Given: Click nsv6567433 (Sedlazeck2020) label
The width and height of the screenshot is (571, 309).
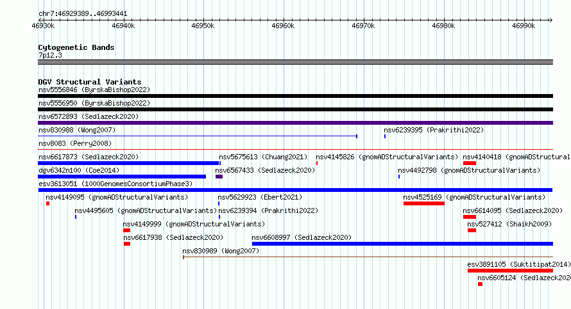Looking at the screenshot, I should (265, 170).
